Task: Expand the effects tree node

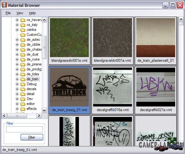Action: 17,109
